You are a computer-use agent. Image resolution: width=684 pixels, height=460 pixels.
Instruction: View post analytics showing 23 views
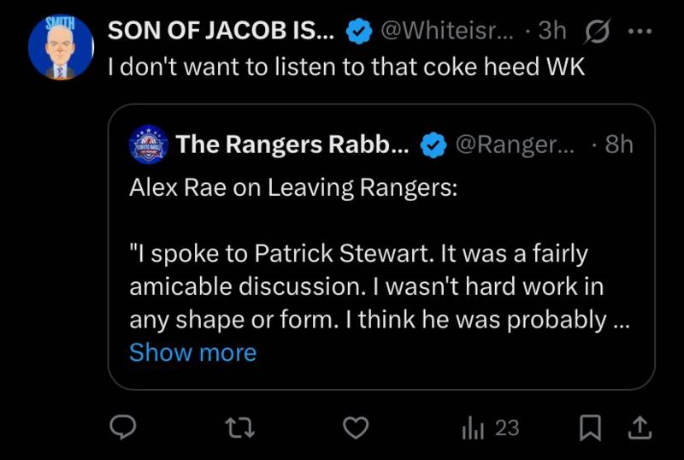[x=491, y=428]
